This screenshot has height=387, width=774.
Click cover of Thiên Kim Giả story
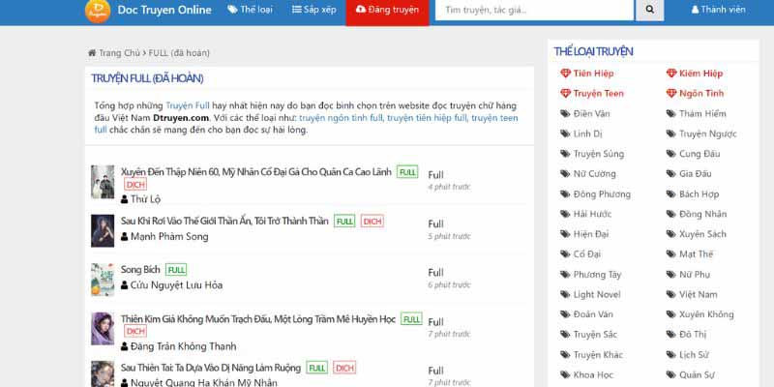click(103, 328)
